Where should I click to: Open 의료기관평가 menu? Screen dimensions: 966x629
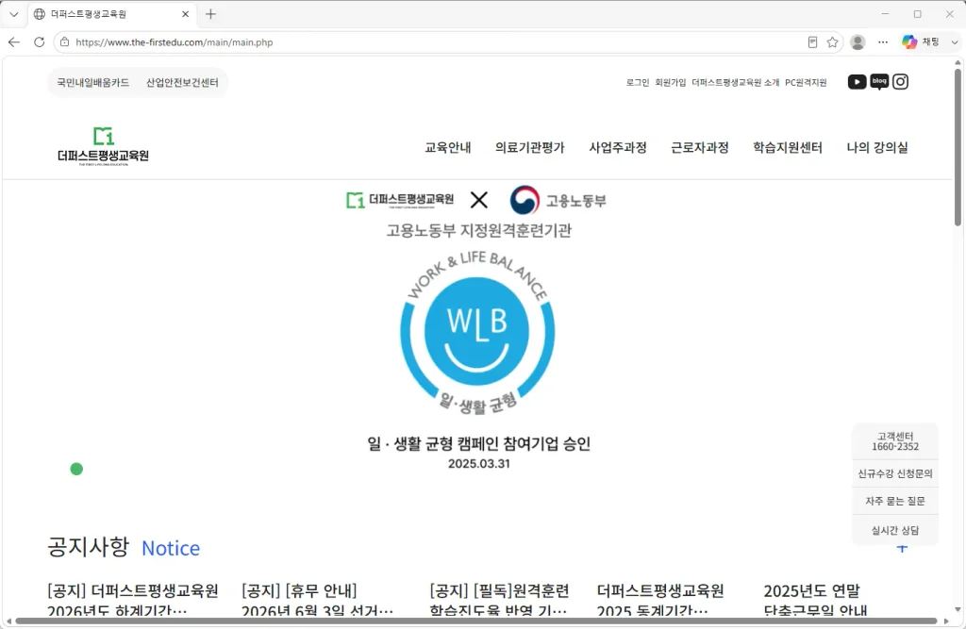click(530, 147)
